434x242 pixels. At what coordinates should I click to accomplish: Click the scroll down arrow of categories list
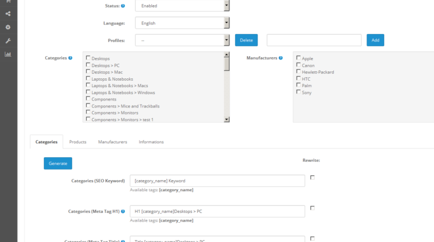coord(227,119)
